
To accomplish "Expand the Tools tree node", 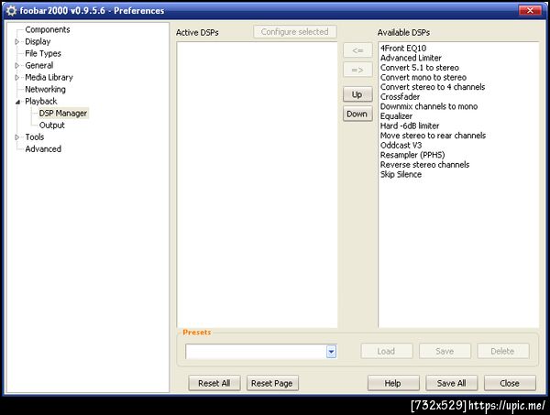I will [x=16, y=137].
